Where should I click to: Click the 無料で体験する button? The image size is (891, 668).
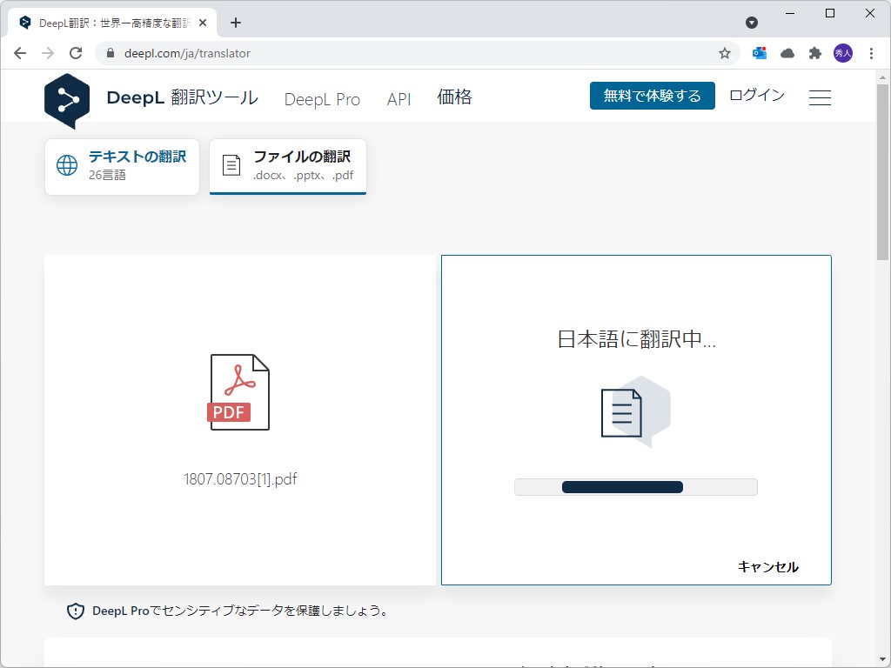652,96
